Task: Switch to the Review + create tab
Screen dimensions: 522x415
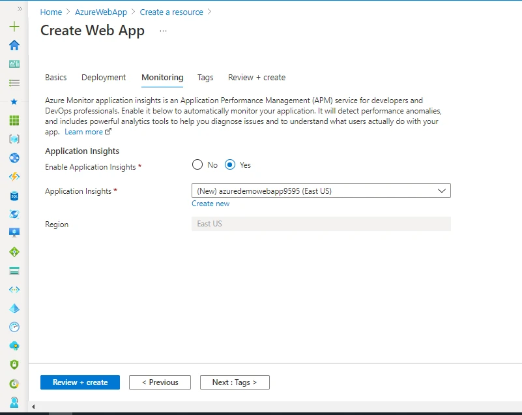Action: [257, 77]
